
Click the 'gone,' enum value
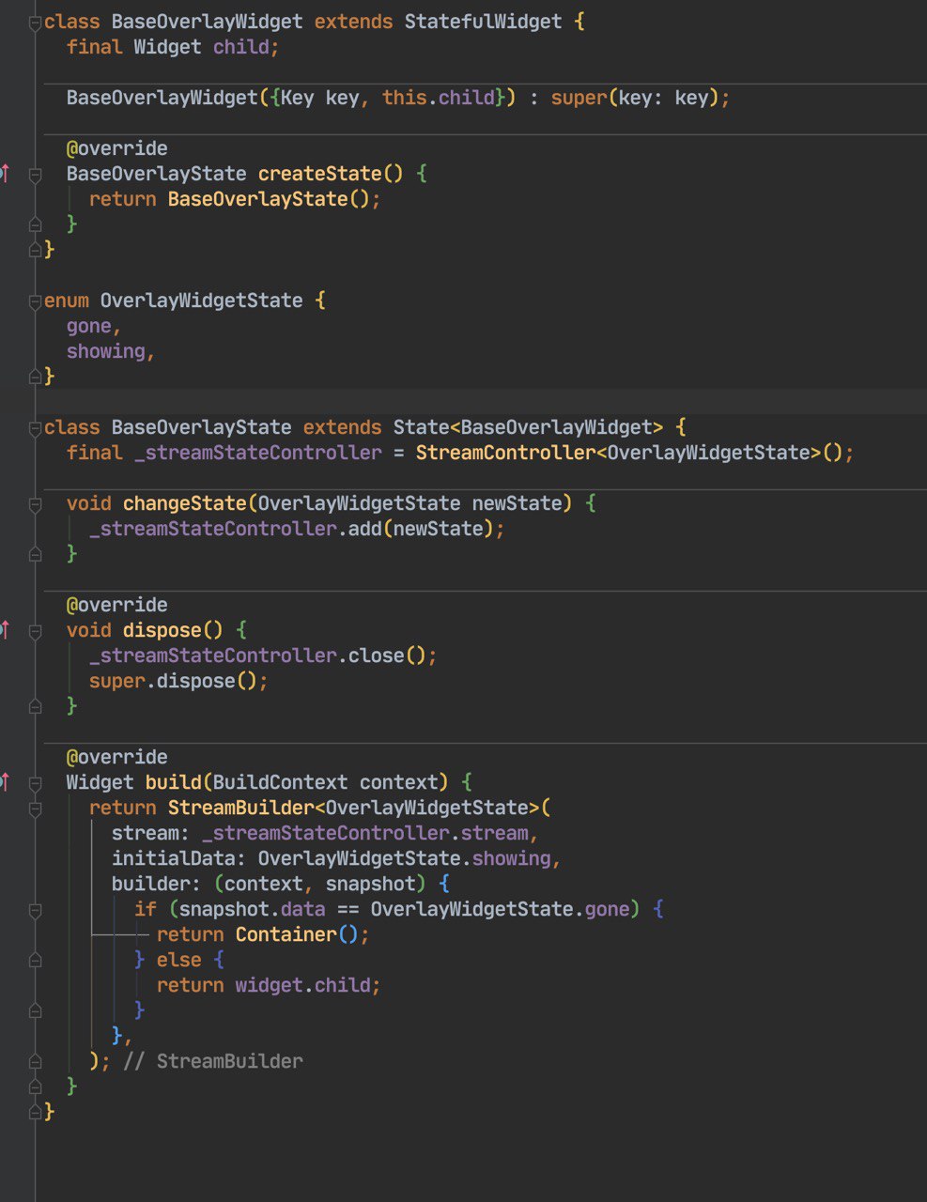pyautogui.click(x=94, y=326)
